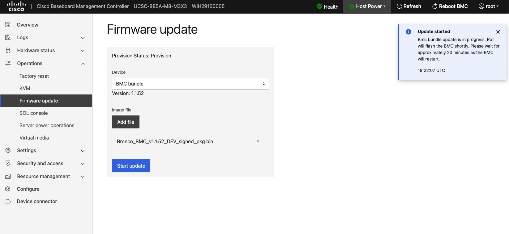Click the root user avatar icon
Image resolution: width=509 pixels, height=234 pixels.
click(481, 6)
